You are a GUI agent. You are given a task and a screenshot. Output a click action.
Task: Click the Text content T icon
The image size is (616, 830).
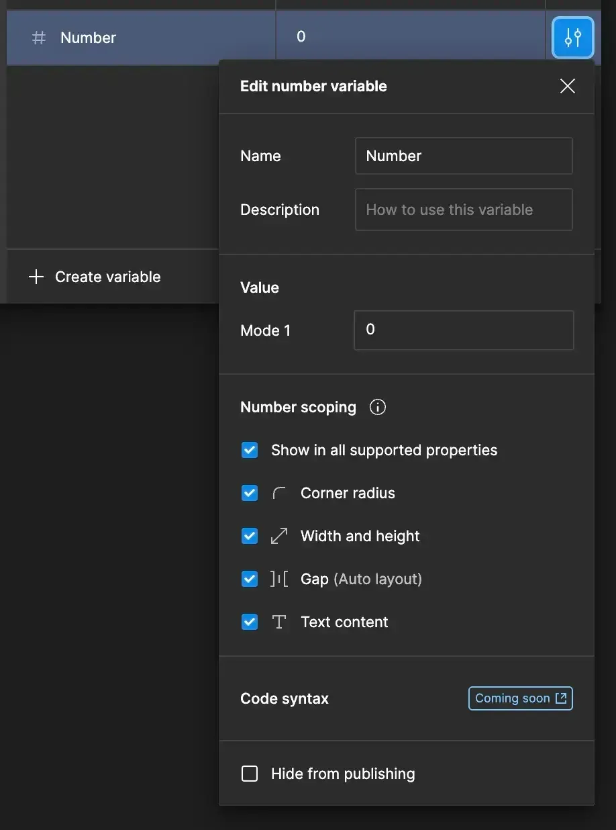pos(279,622)
